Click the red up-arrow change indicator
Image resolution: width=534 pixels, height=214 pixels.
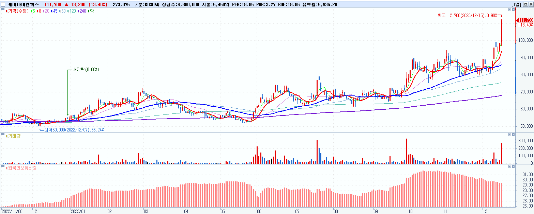click(66, 4)
